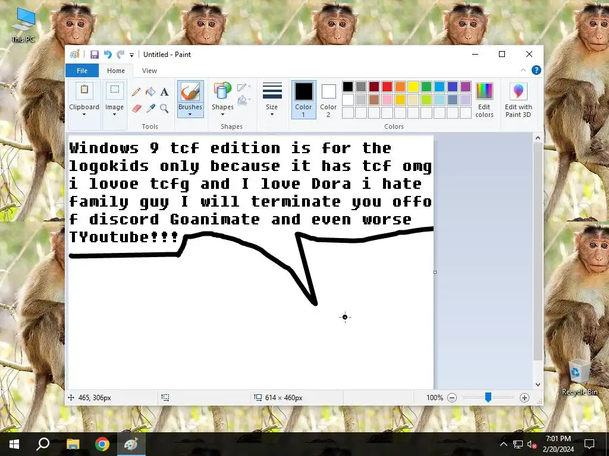Select the Text tool

164,92
